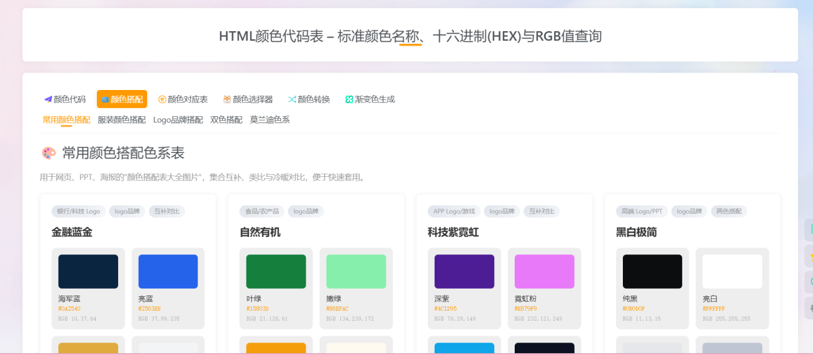Click the 金融蓝金 card title

[72, 232]
